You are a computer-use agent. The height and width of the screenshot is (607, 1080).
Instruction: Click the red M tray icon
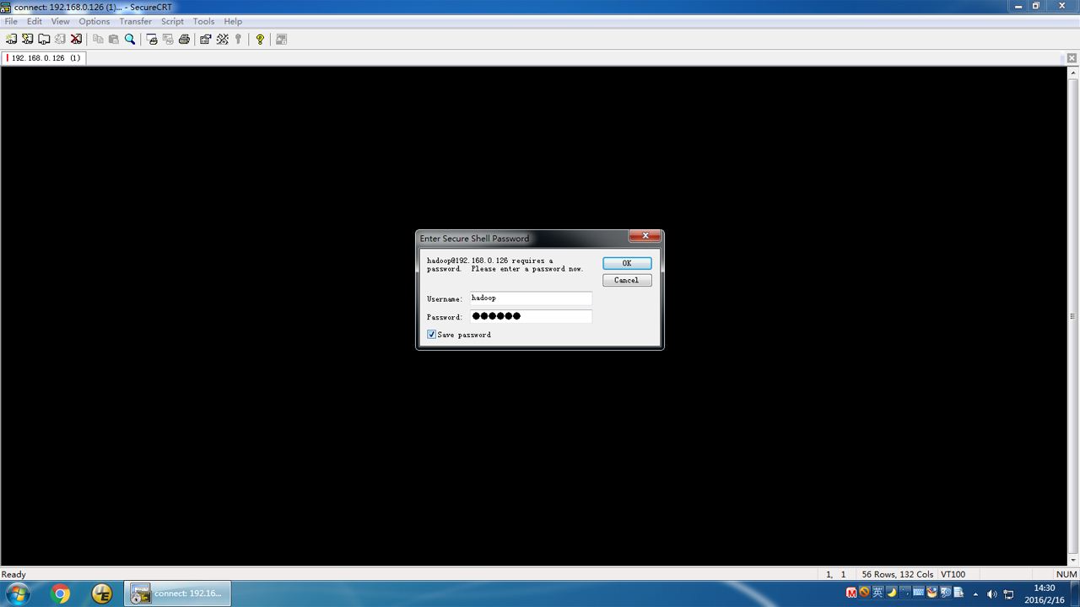pos(851,593)
